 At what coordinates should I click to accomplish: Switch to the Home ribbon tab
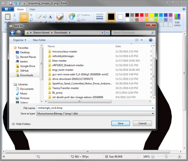20,9
